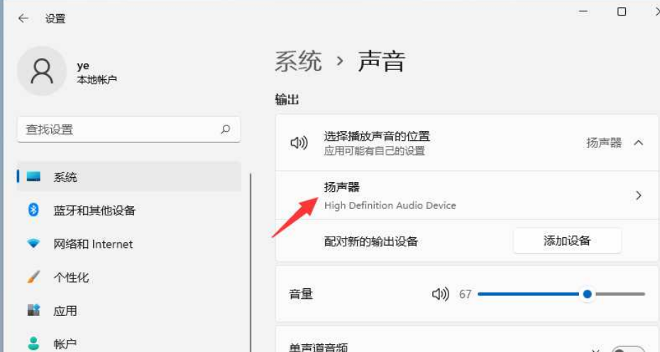The width and height of the screenshot is (660, 352).
Task: Click the Apps icon in the sidebar
Action: pyautogui.click(x=33, y=310)
